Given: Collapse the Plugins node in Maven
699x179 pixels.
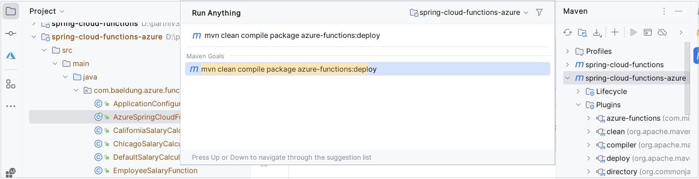Looking at the screenshot, I should point(578,105).
